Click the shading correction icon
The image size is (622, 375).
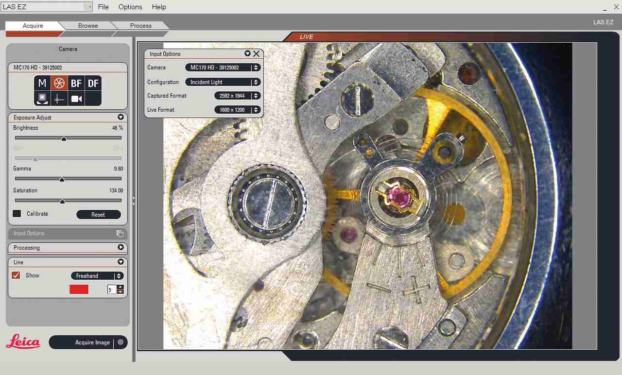(42, 99)
